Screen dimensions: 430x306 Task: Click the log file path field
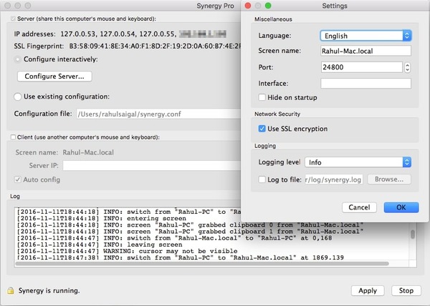coord(334,179)
